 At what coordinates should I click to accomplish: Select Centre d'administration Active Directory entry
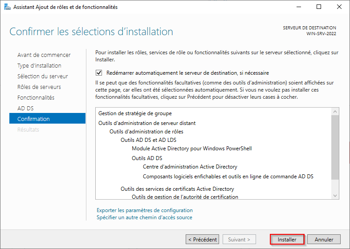coord(190,167)
